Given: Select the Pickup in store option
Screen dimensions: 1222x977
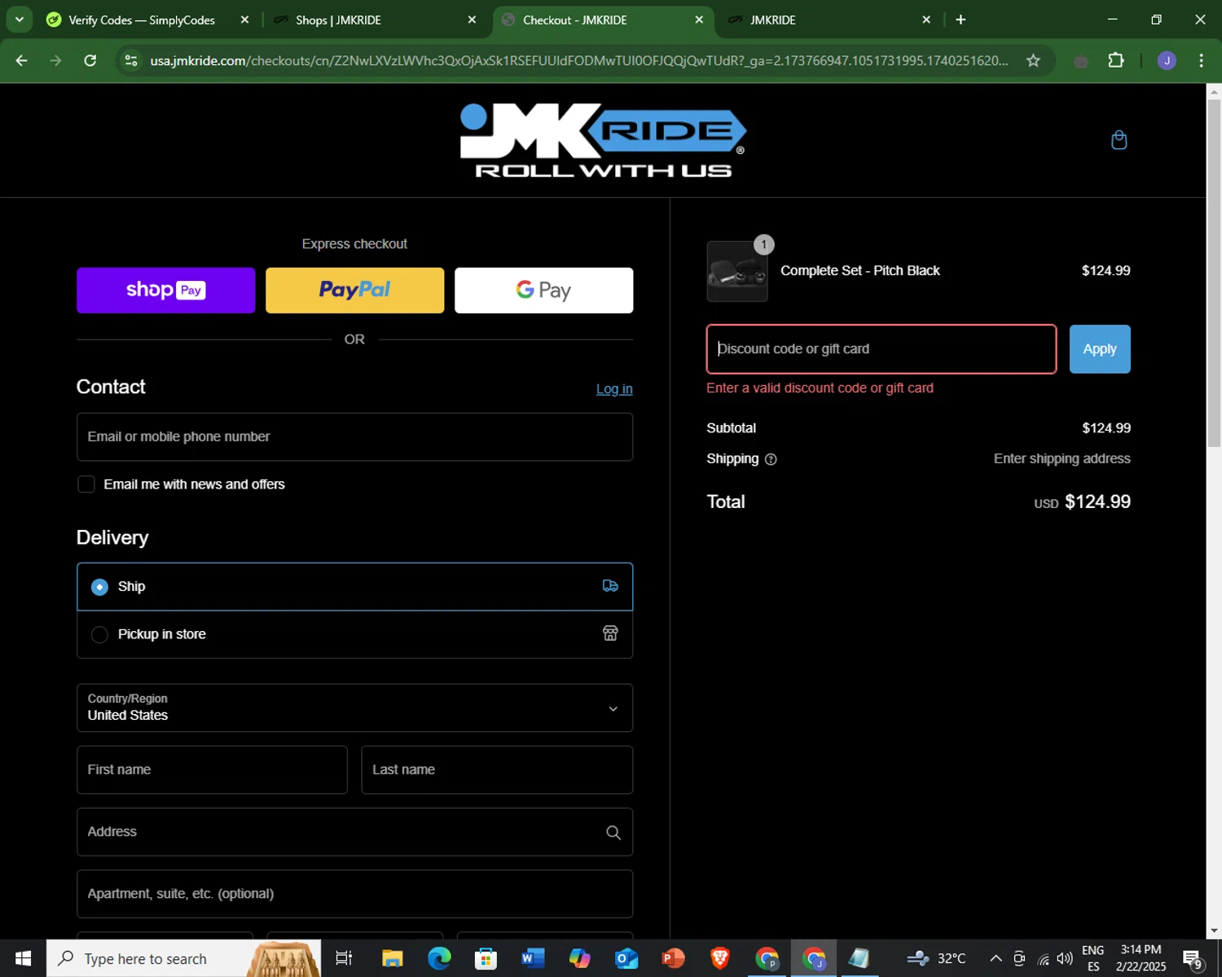Looking at the screenshot, I should 354,634.
